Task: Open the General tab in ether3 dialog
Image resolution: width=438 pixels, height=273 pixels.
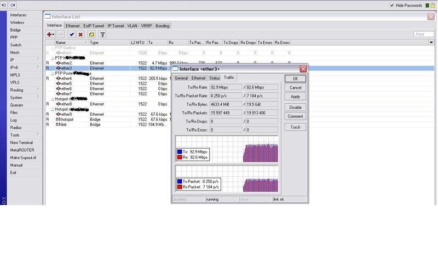Action: pyautogui.click(x=181, y=78)
